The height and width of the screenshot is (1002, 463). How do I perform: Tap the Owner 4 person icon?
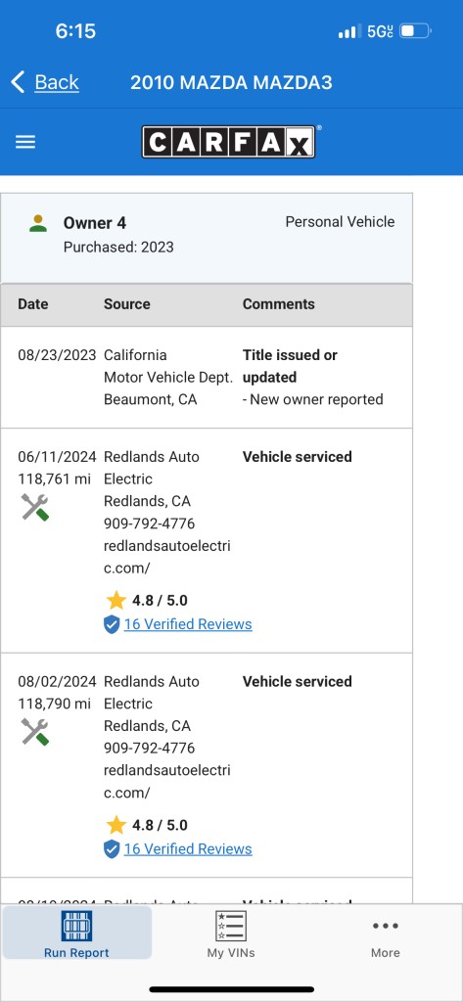[38, 224]
